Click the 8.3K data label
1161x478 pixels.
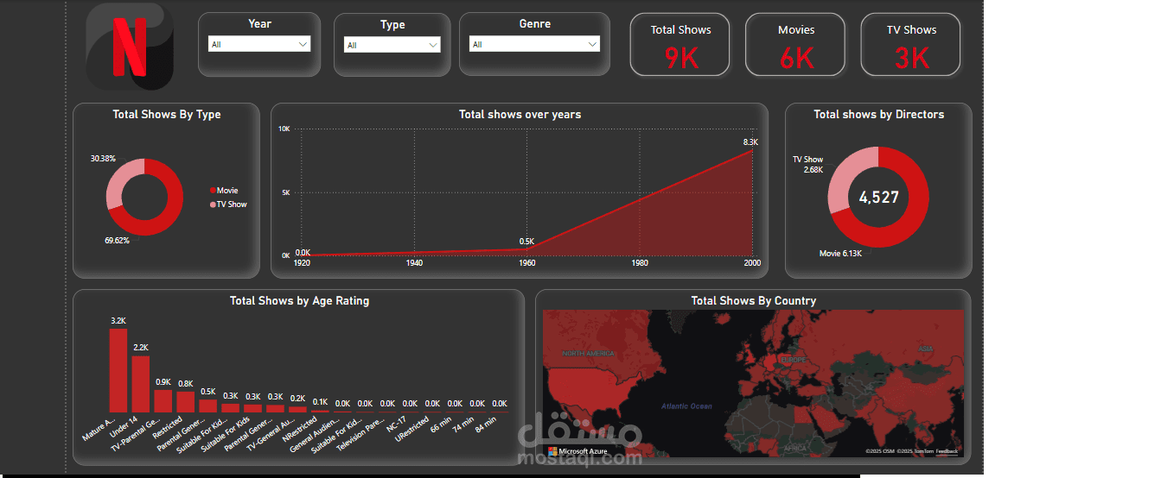(750, 142)
